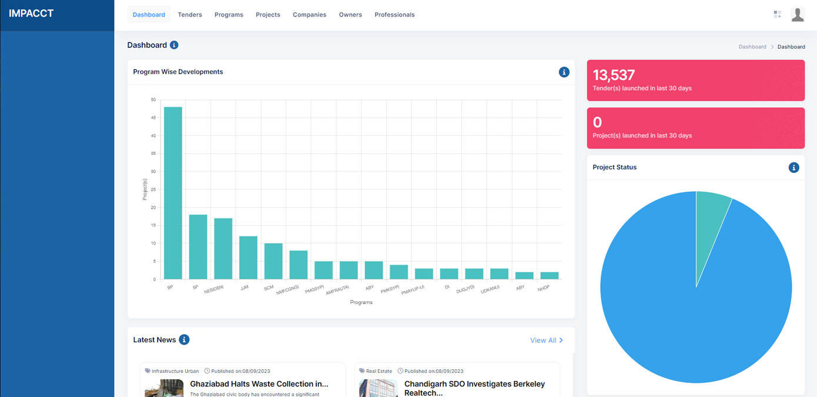Click the Infrastructure Urban tag icon
Viewport: 817px width, 397px height.
(x=148, y=371)
